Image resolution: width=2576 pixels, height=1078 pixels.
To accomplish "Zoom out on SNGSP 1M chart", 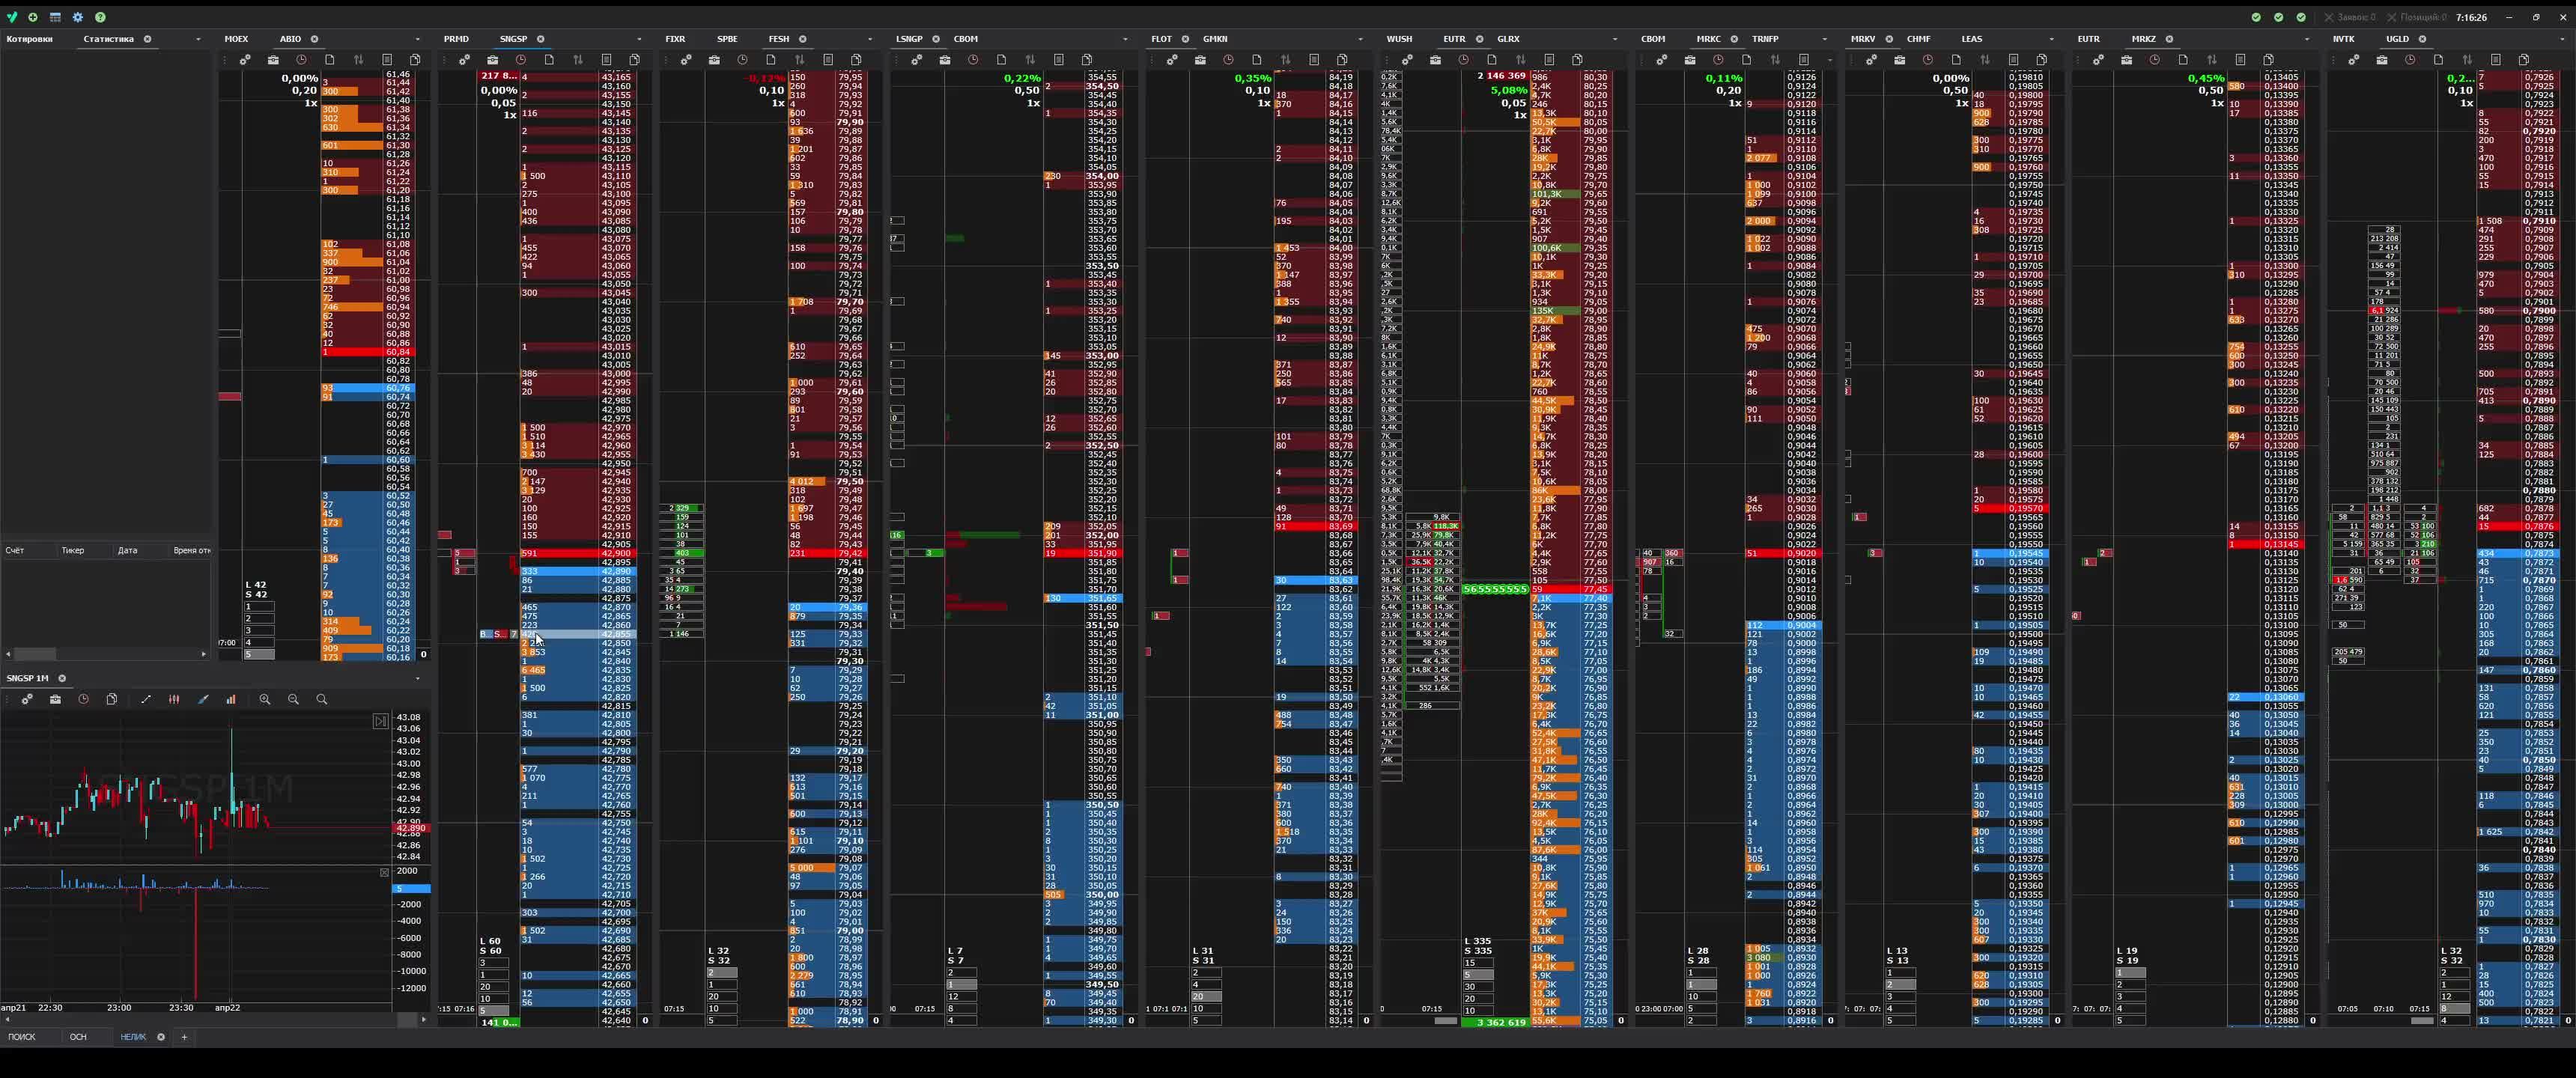I will [293, 699].
